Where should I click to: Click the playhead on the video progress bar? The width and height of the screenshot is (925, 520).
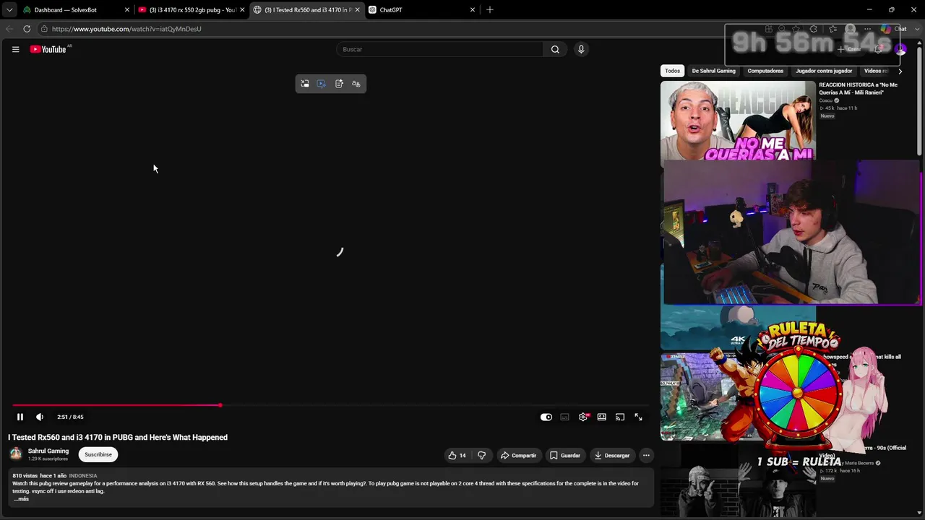(x=220, y=405)
